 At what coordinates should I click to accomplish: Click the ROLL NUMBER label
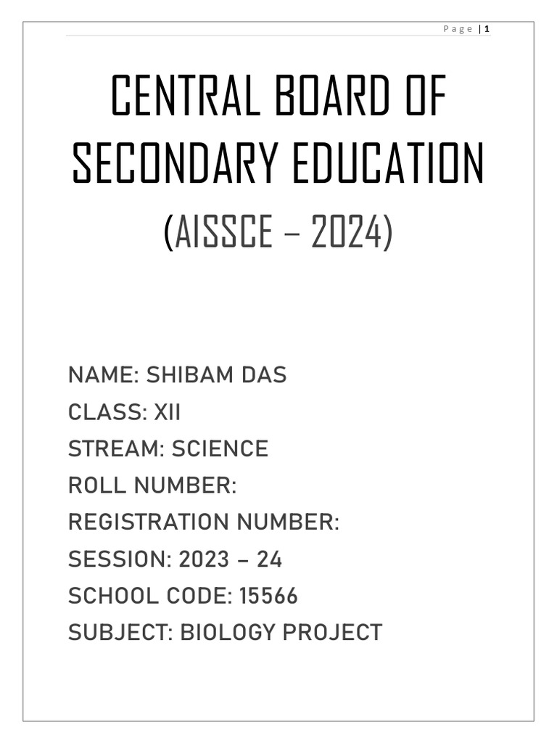(x=152, y=485)
